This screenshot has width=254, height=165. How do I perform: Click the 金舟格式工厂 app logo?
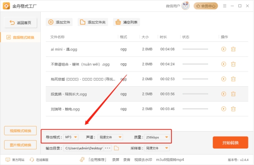pyautogui.click(x=6, y=6)
